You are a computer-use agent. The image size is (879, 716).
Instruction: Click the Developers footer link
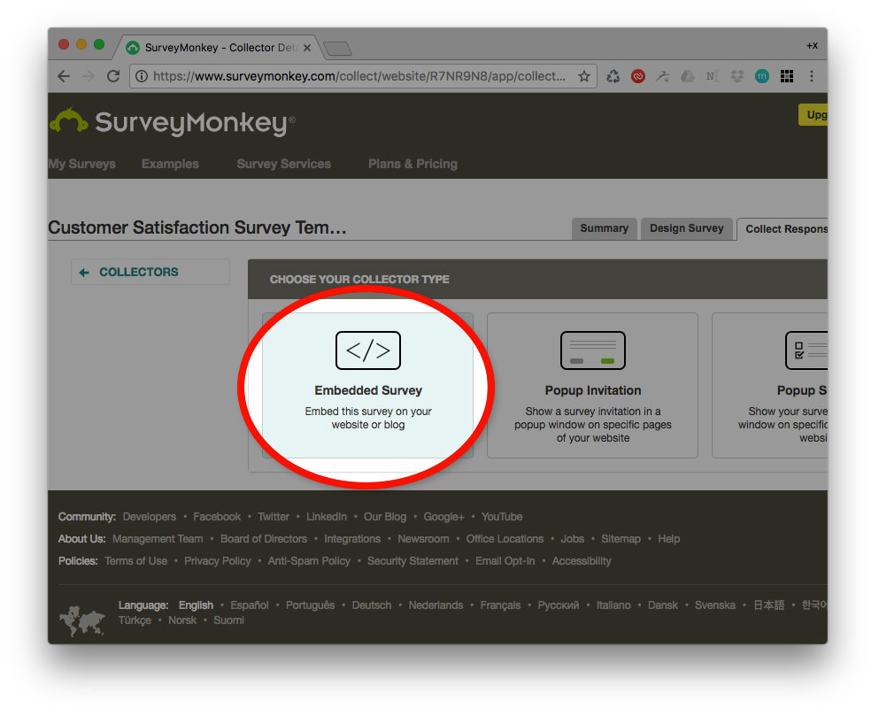[x=149, y=516]
